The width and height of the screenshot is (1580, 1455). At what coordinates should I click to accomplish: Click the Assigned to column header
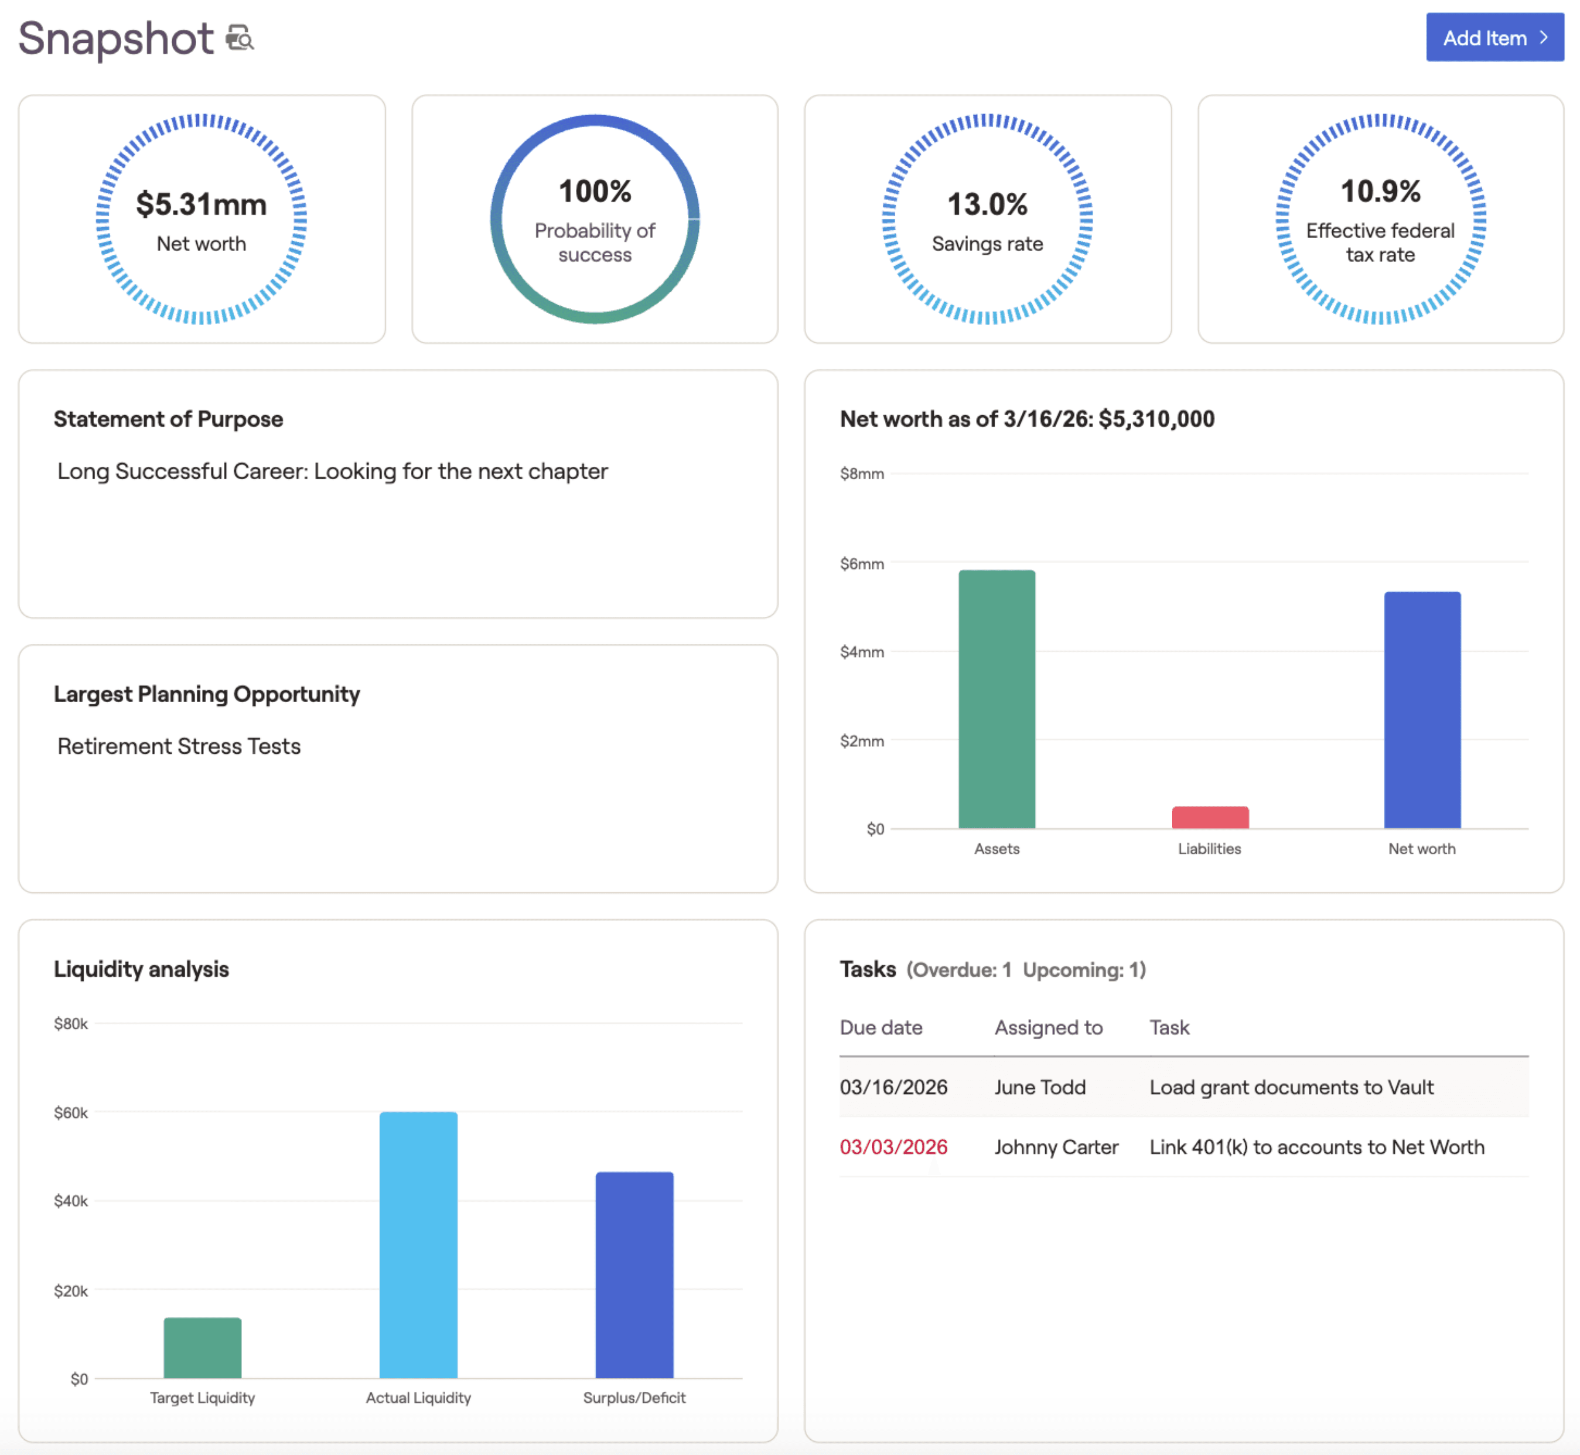pyautogui.click(x=1048, y=1028)
